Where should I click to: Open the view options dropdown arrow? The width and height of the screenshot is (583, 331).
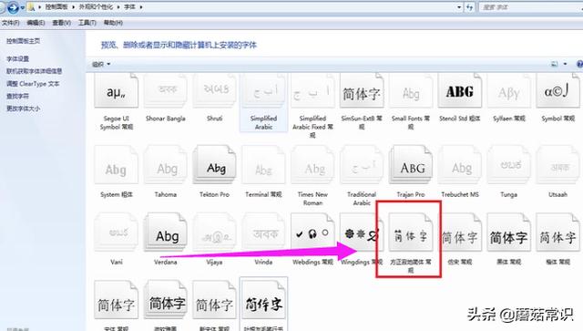coord(565,64)
